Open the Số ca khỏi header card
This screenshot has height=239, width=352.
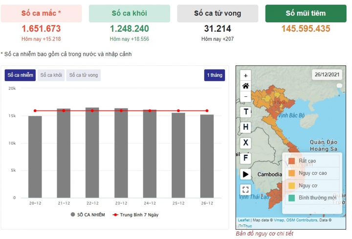(x=130, y=14)
